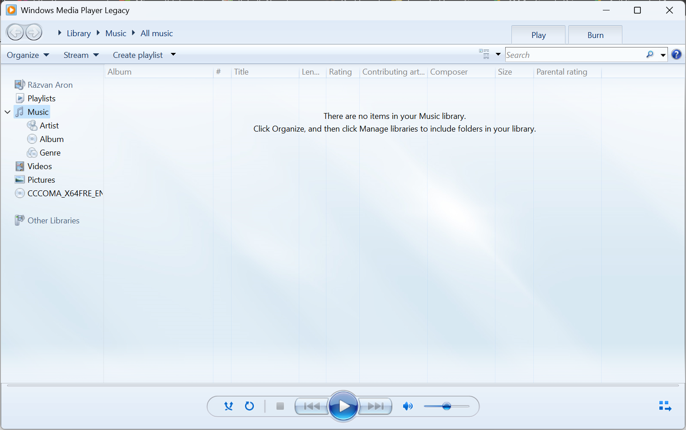
Task: Sort by Contributing artist column header
Action: click(x=393, y=71)
